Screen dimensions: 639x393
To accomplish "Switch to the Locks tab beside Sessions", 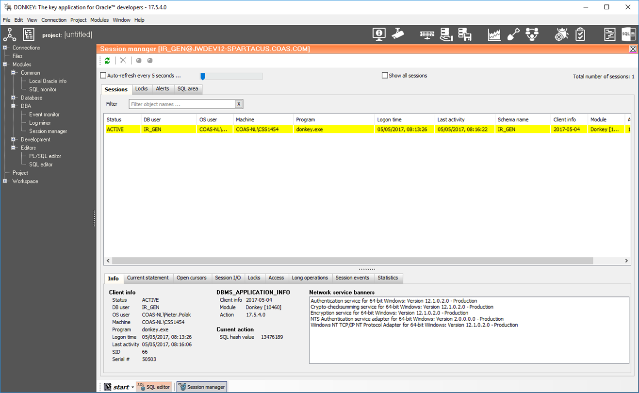I will pos(142,89).
